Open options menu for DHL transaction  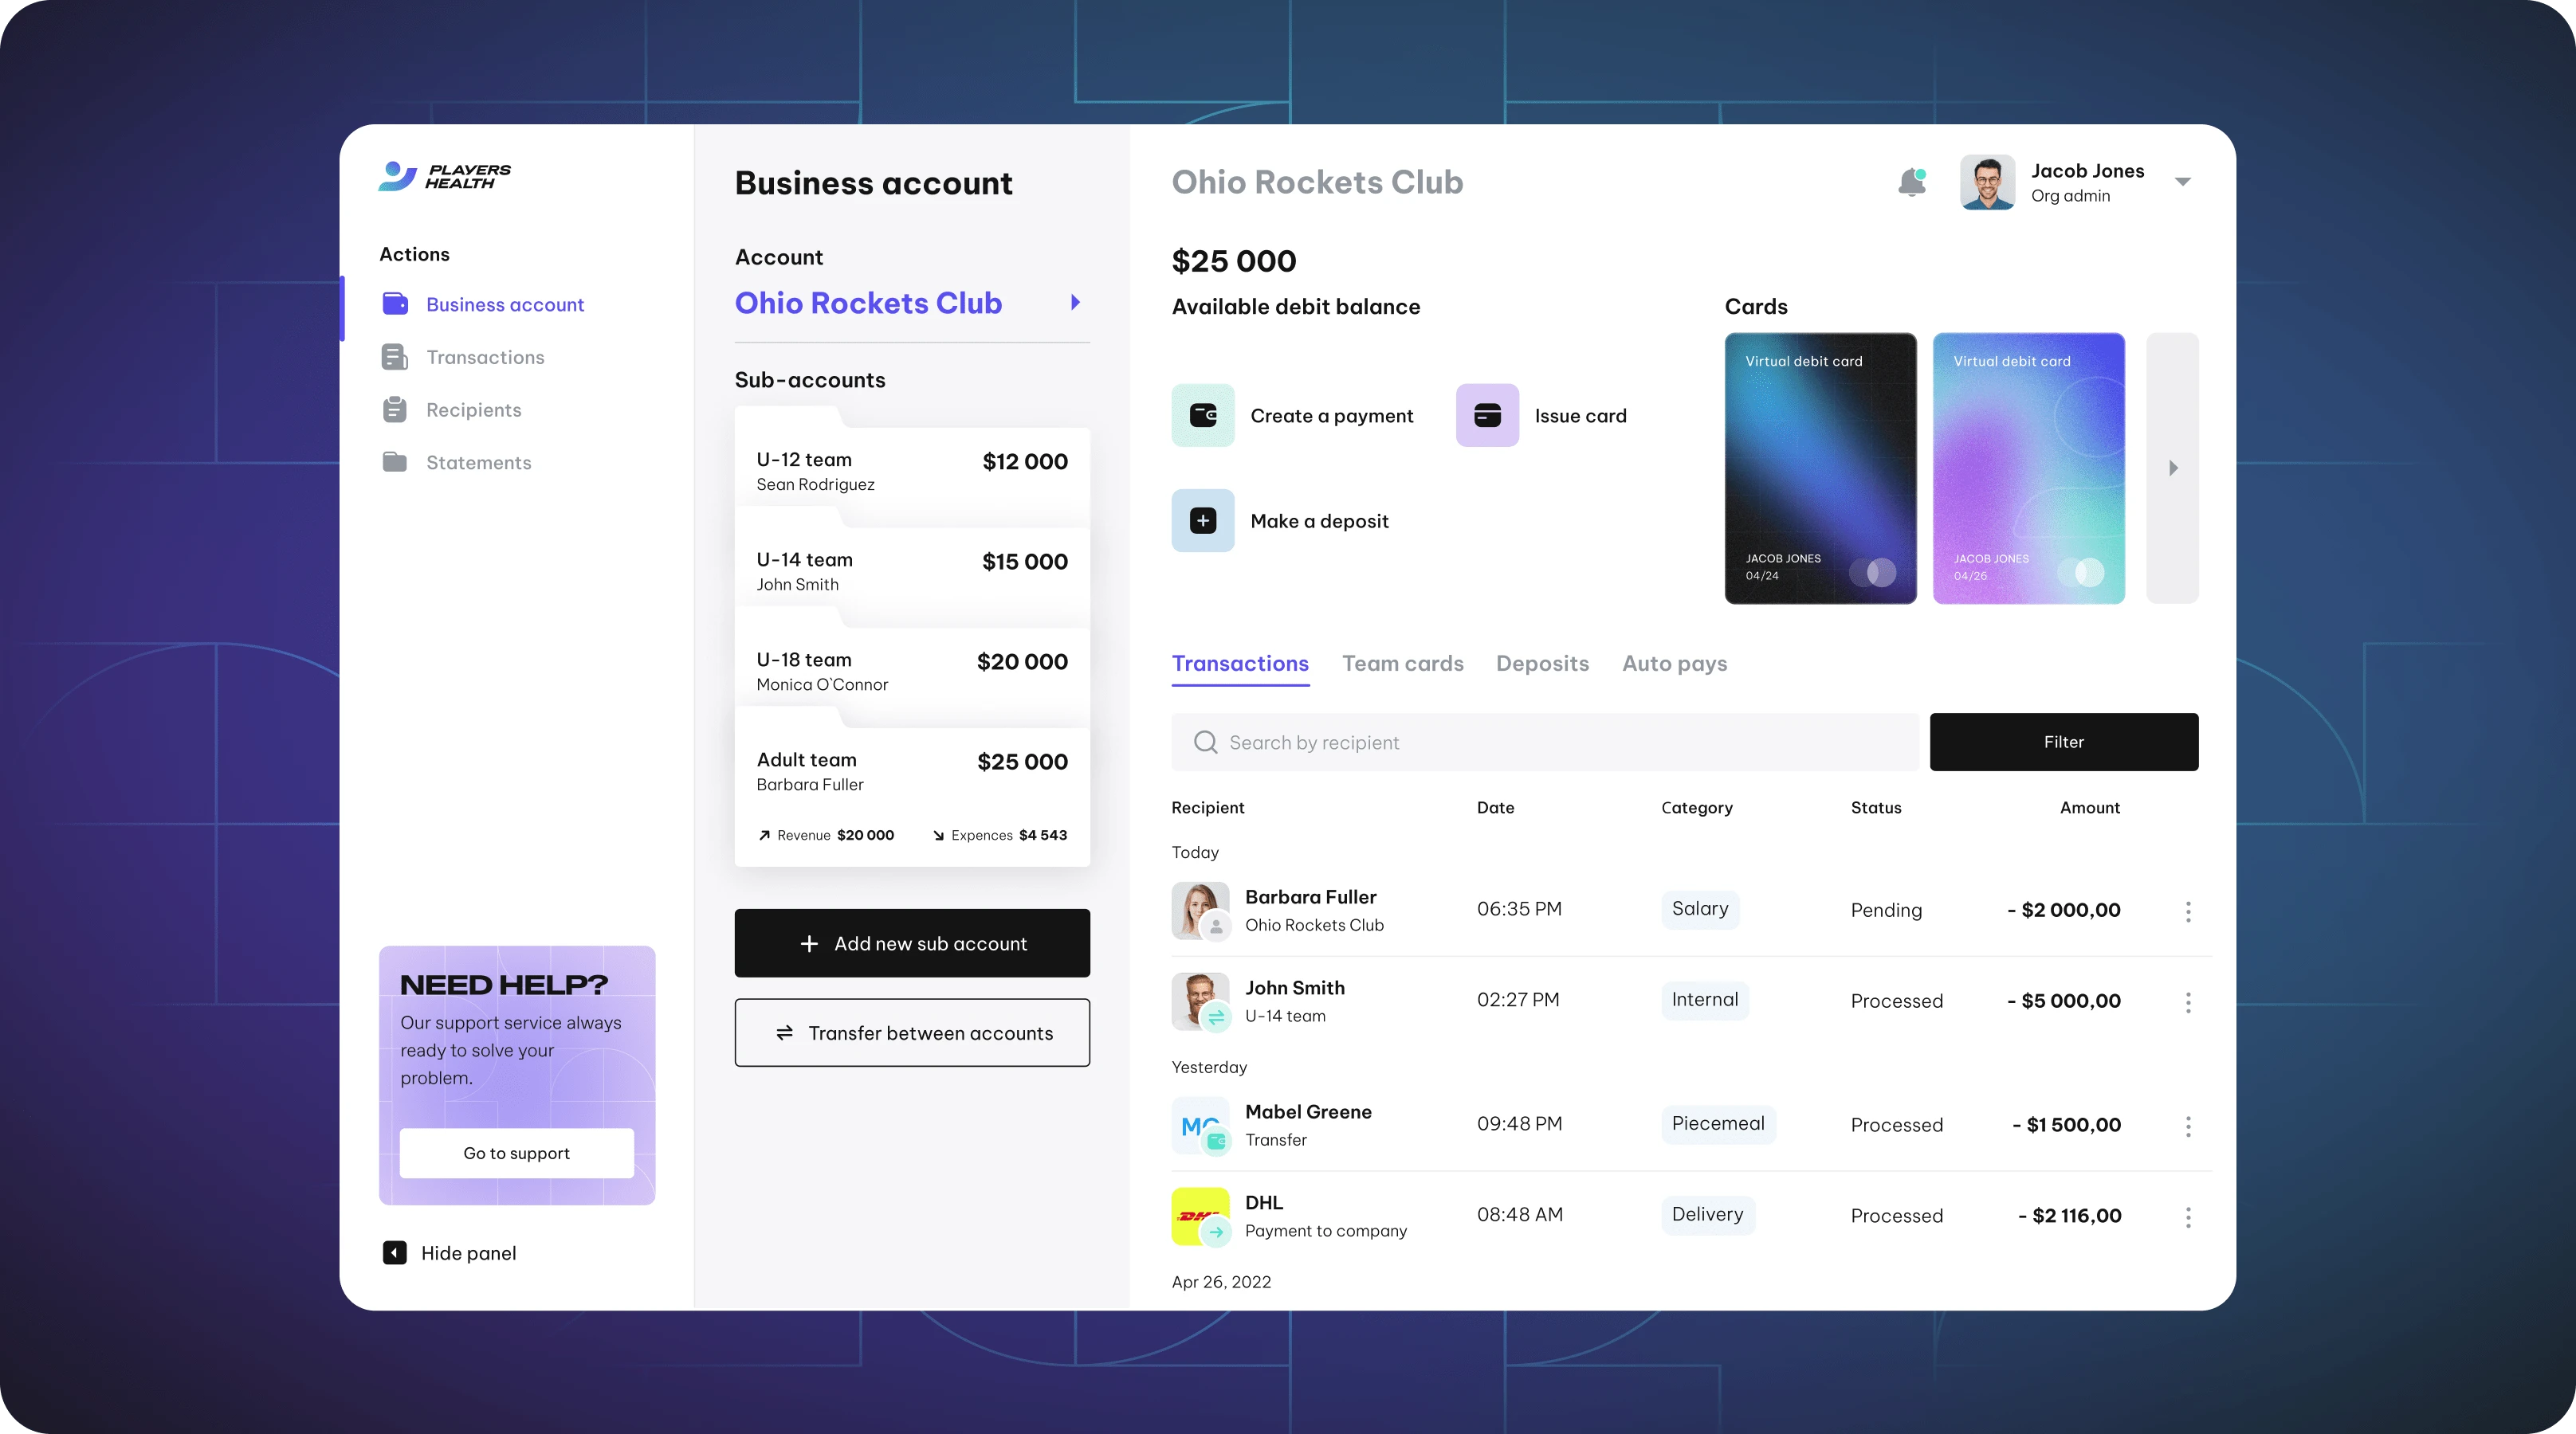point(2188,1217)
